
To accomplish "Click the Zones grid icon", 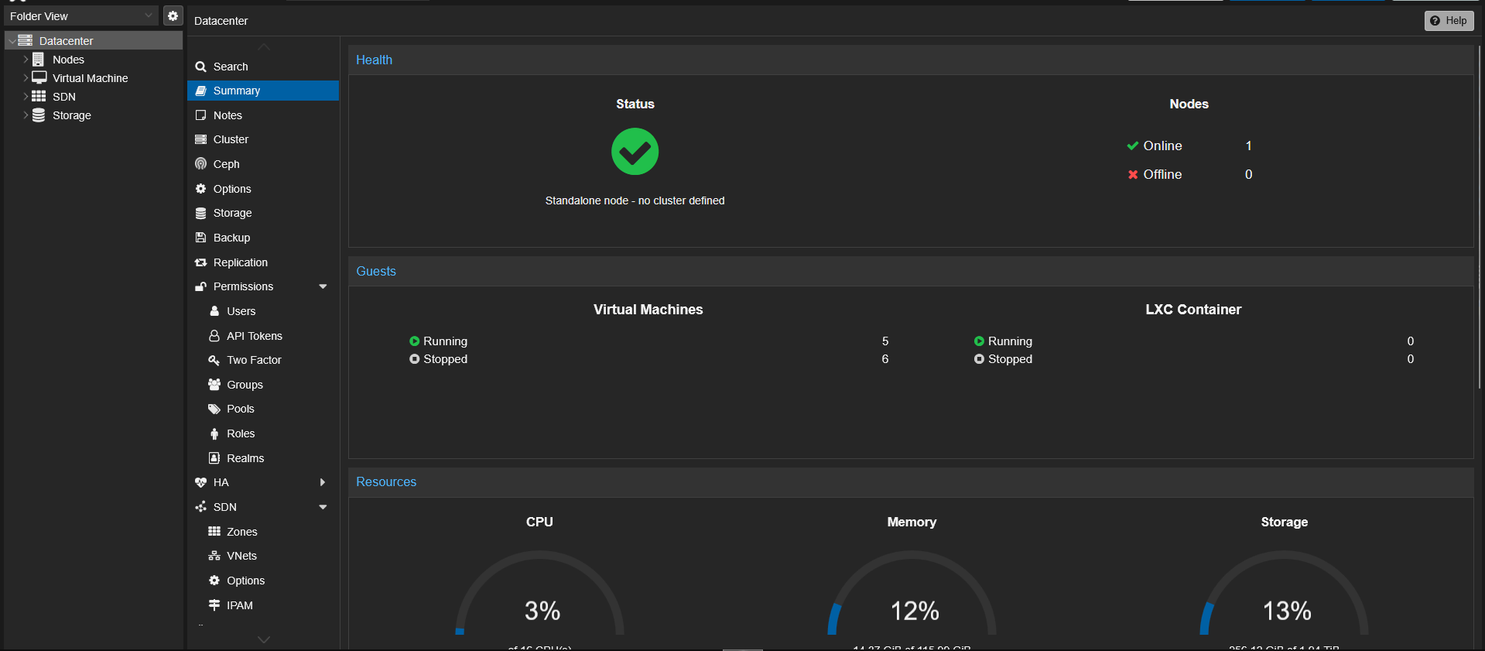I will pos(214,532).
